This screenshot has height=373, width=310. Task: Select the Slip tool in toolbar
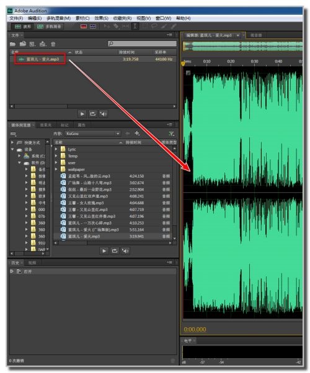125,26
